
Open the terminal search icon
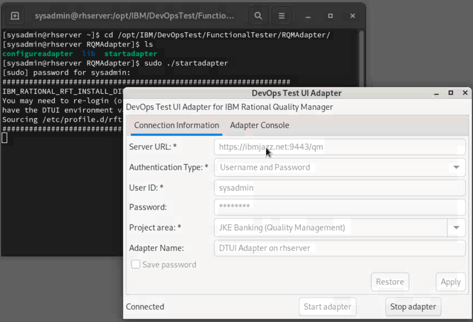coord(258,16)
